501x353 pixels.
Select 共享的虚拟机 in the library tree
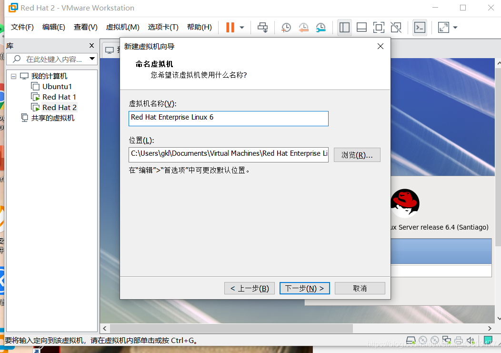pyautogui.click(x=53, y=118)
